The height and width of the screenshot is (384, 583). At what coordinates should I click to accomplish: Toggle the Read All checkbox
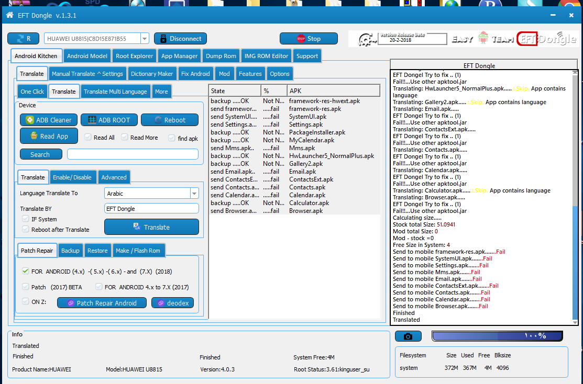(88, 137)
